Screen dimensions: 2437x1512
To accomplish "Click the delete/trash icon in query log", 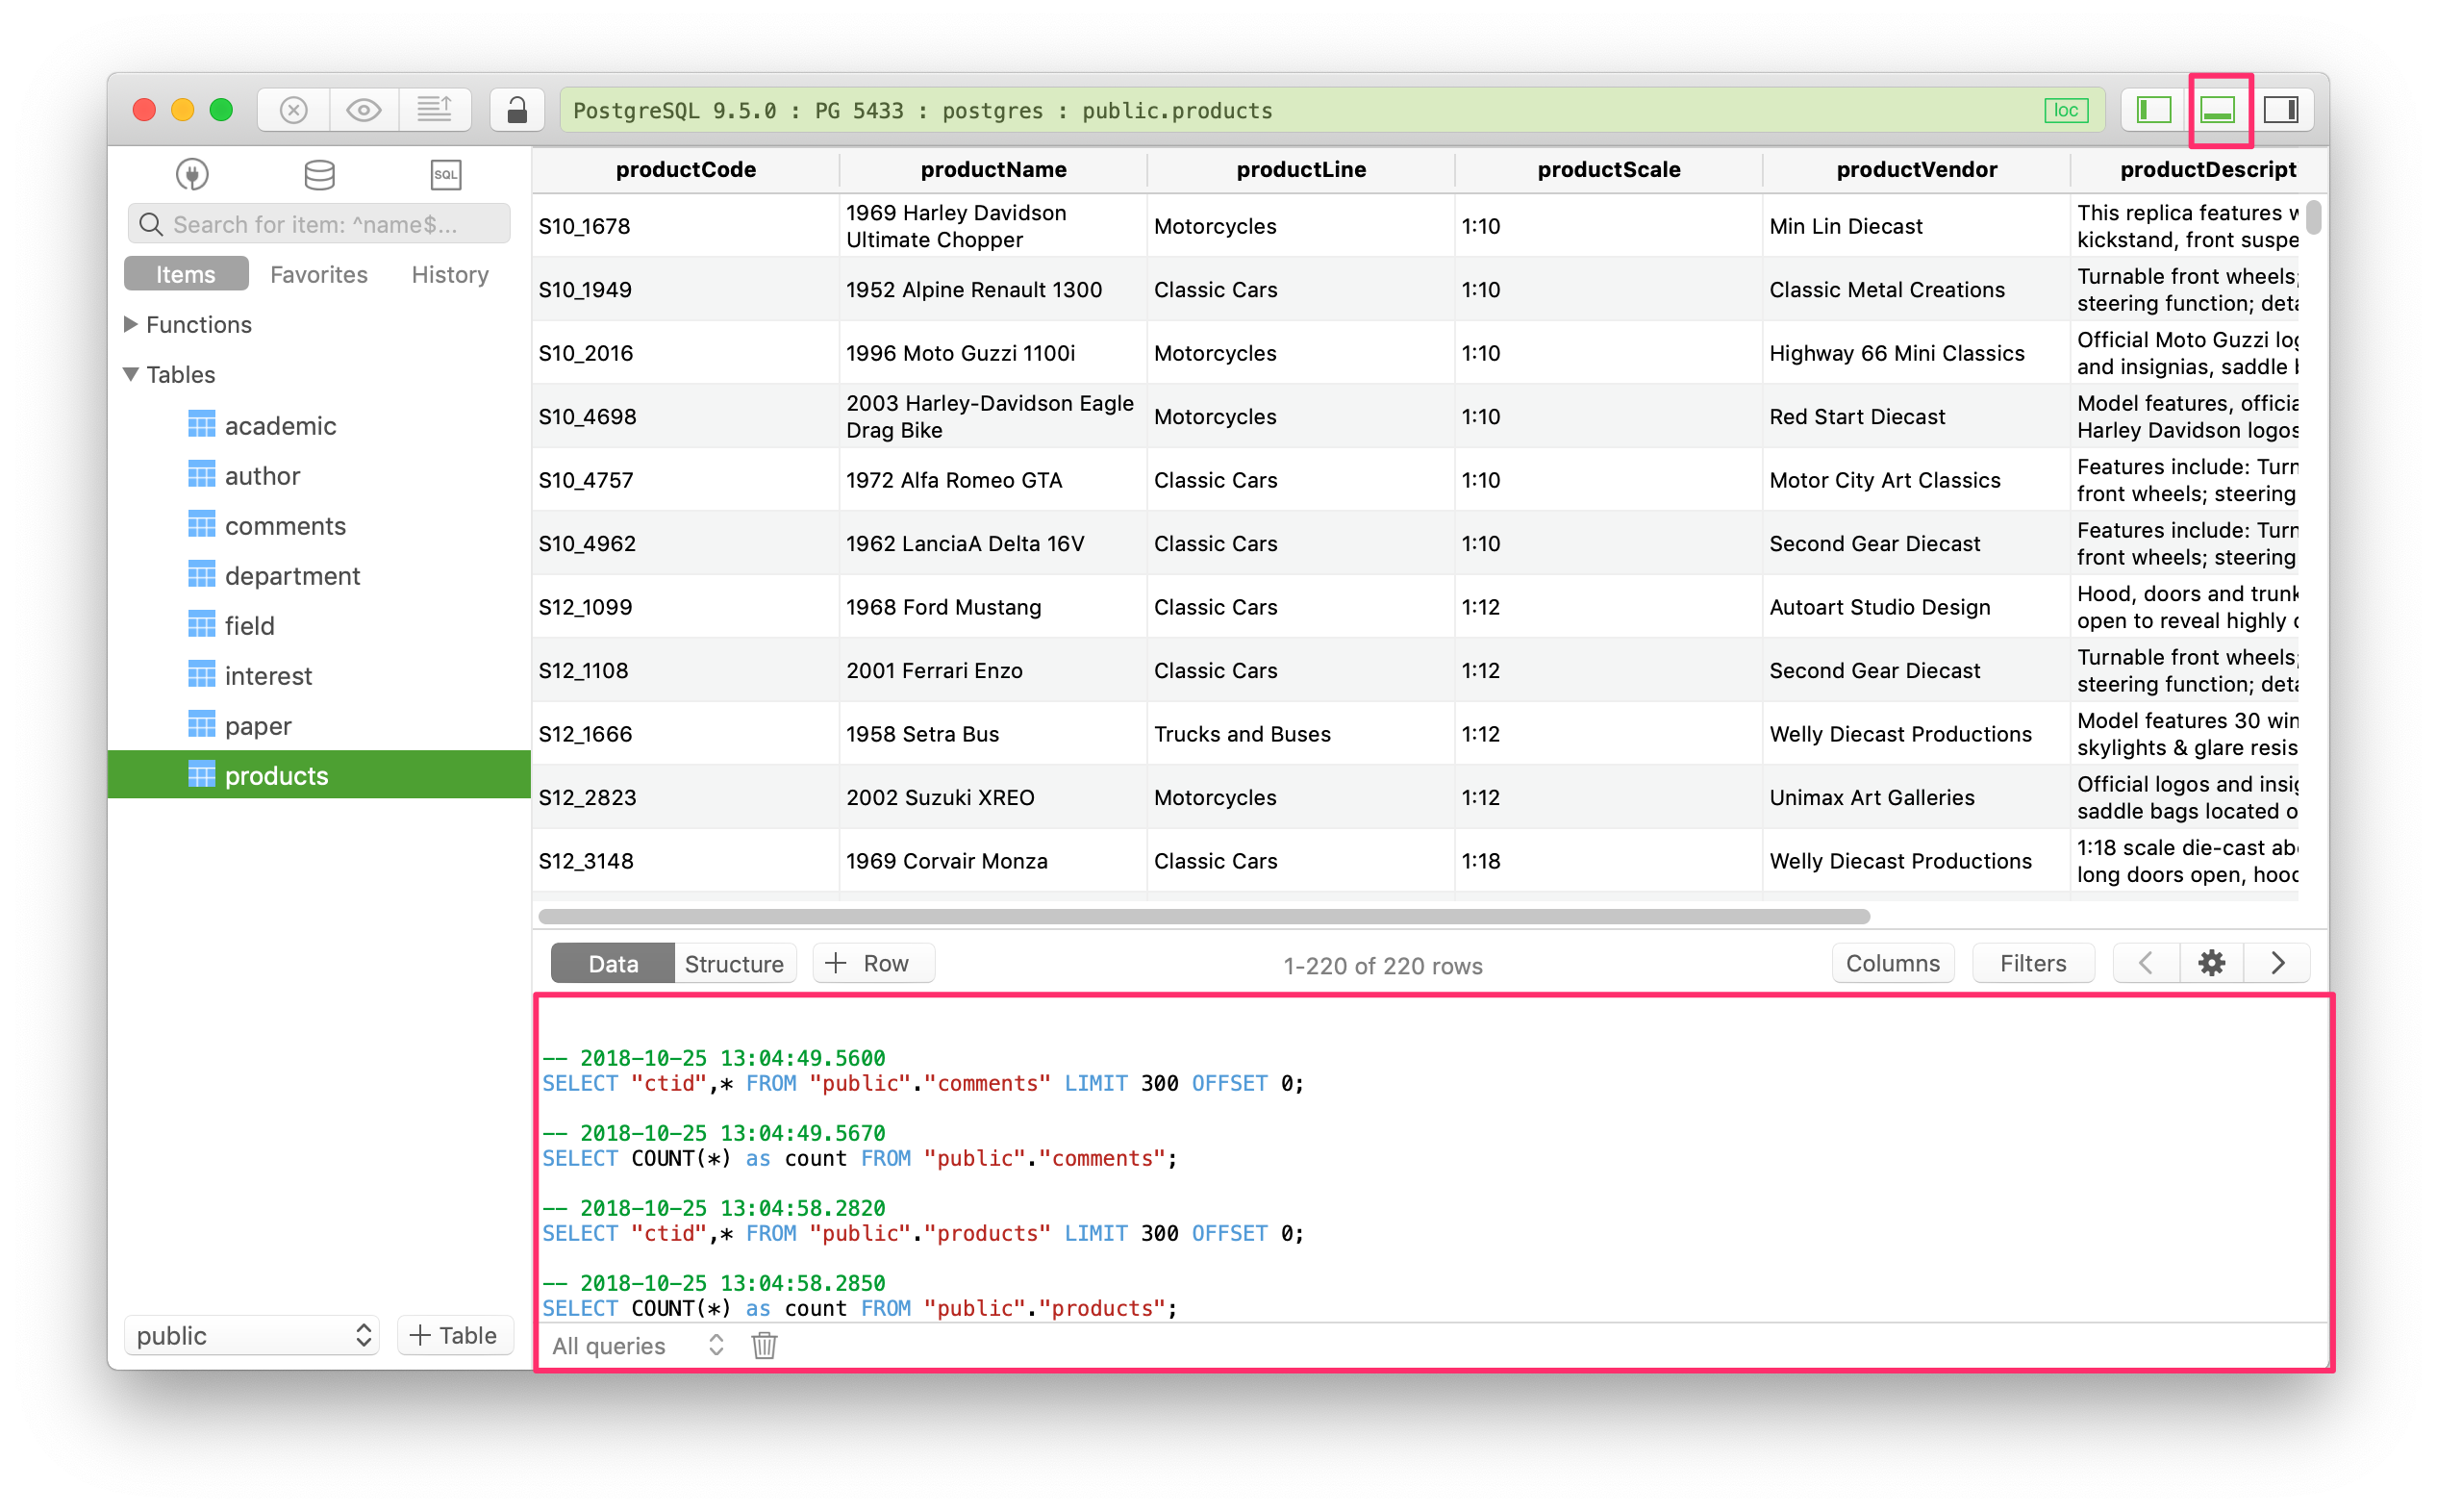I will coord(763,1345).
